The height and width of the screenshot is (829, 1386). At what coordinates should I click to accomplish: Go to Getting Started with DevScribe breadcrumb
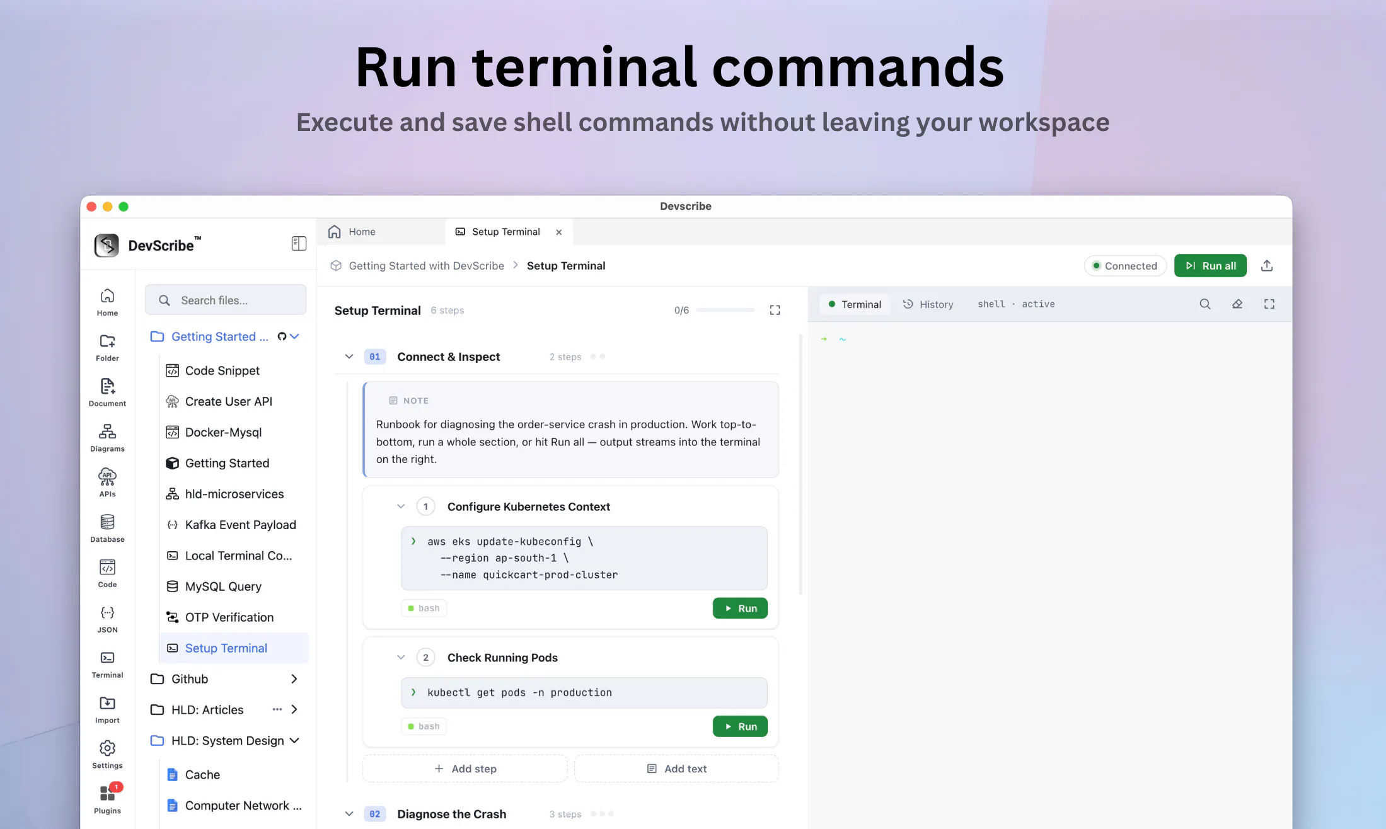(x=427, y=266)
